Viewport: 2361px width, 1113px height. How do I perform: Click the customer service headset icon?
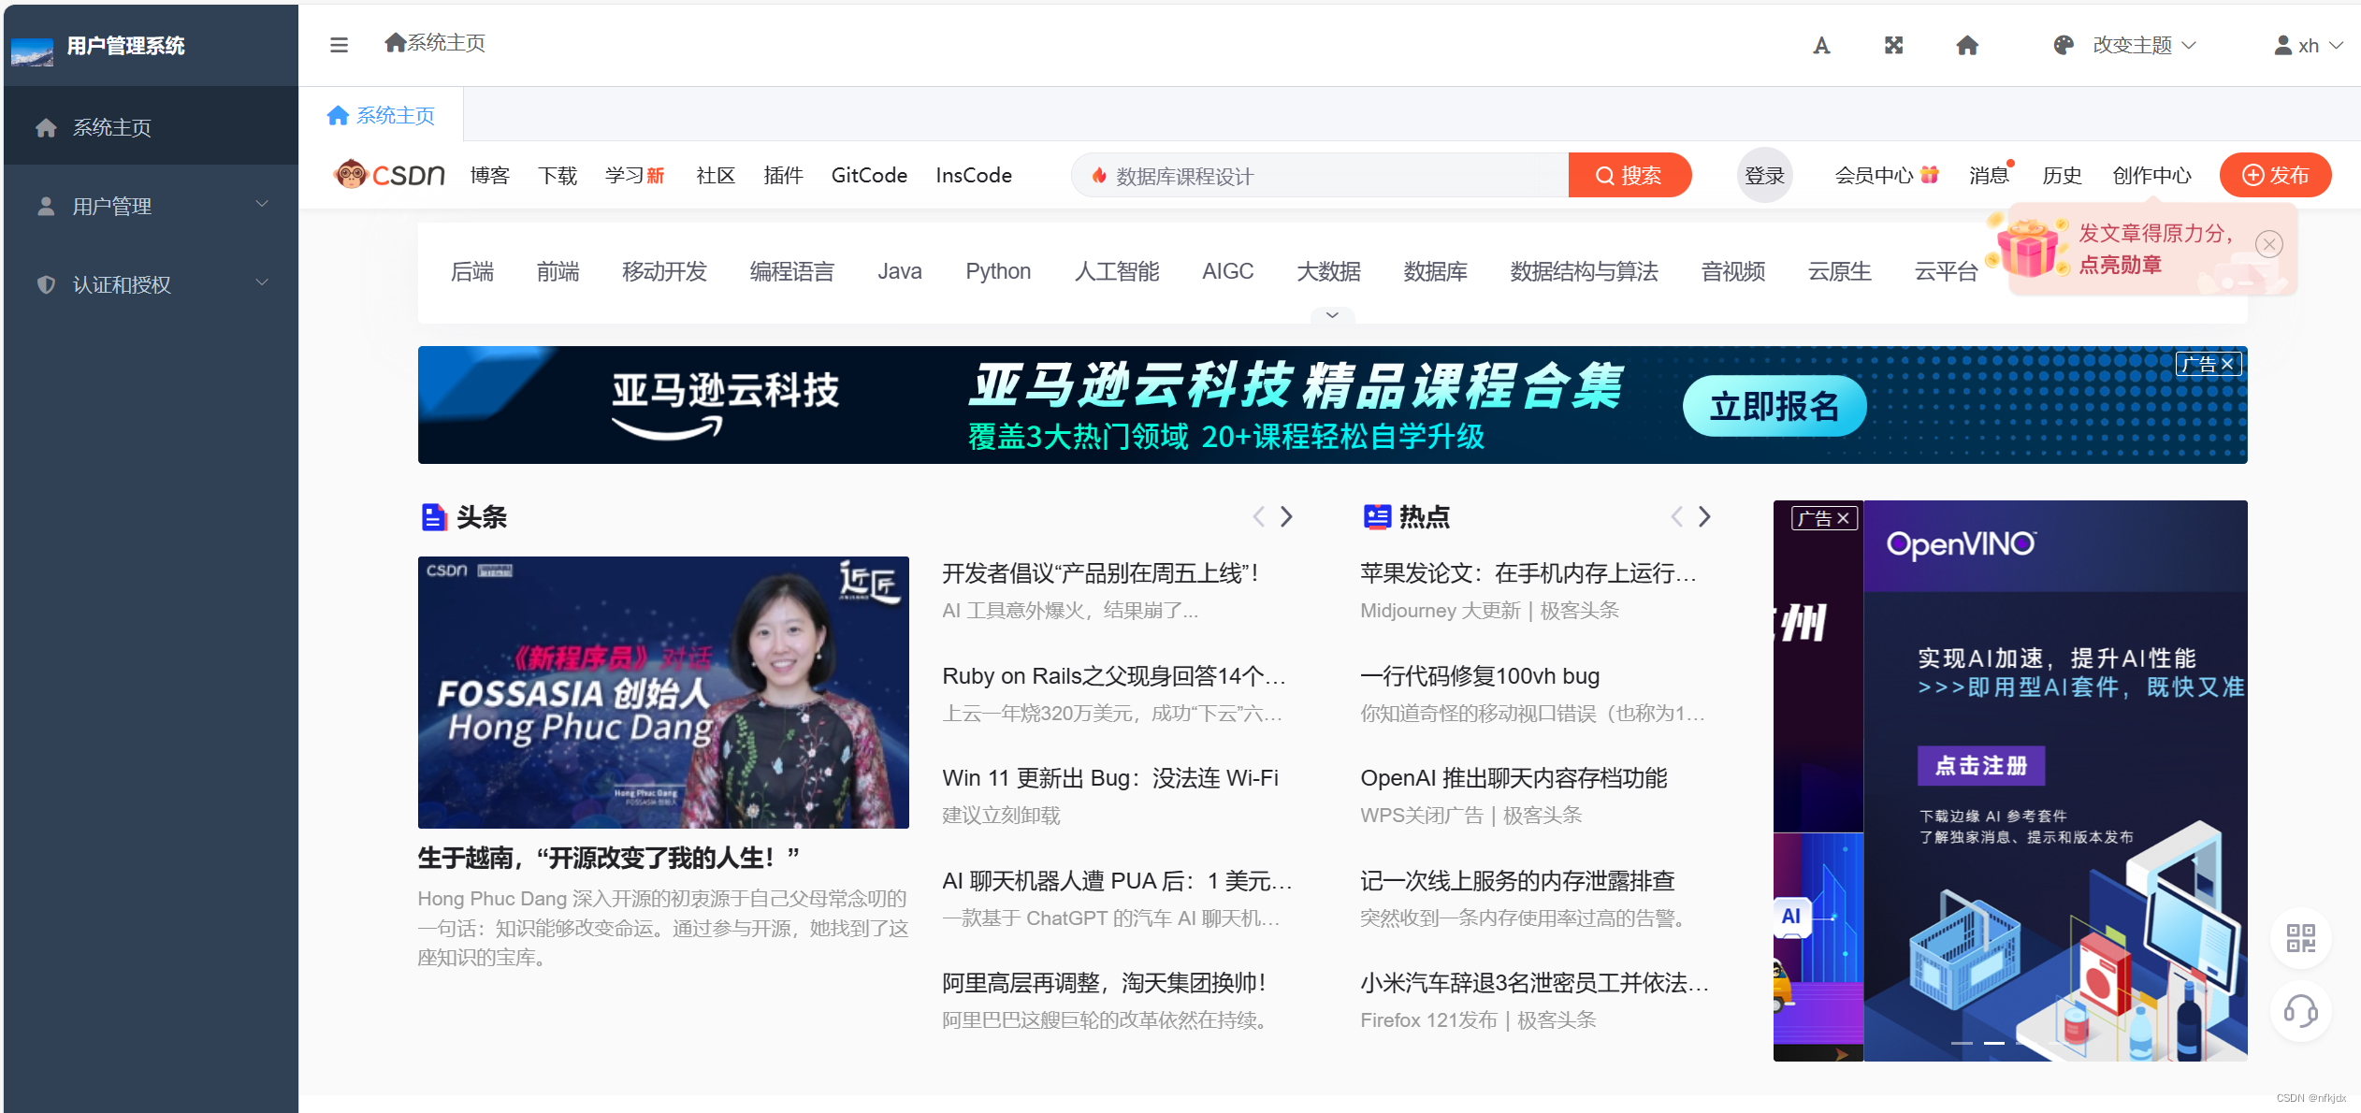pos(2302,1011)
